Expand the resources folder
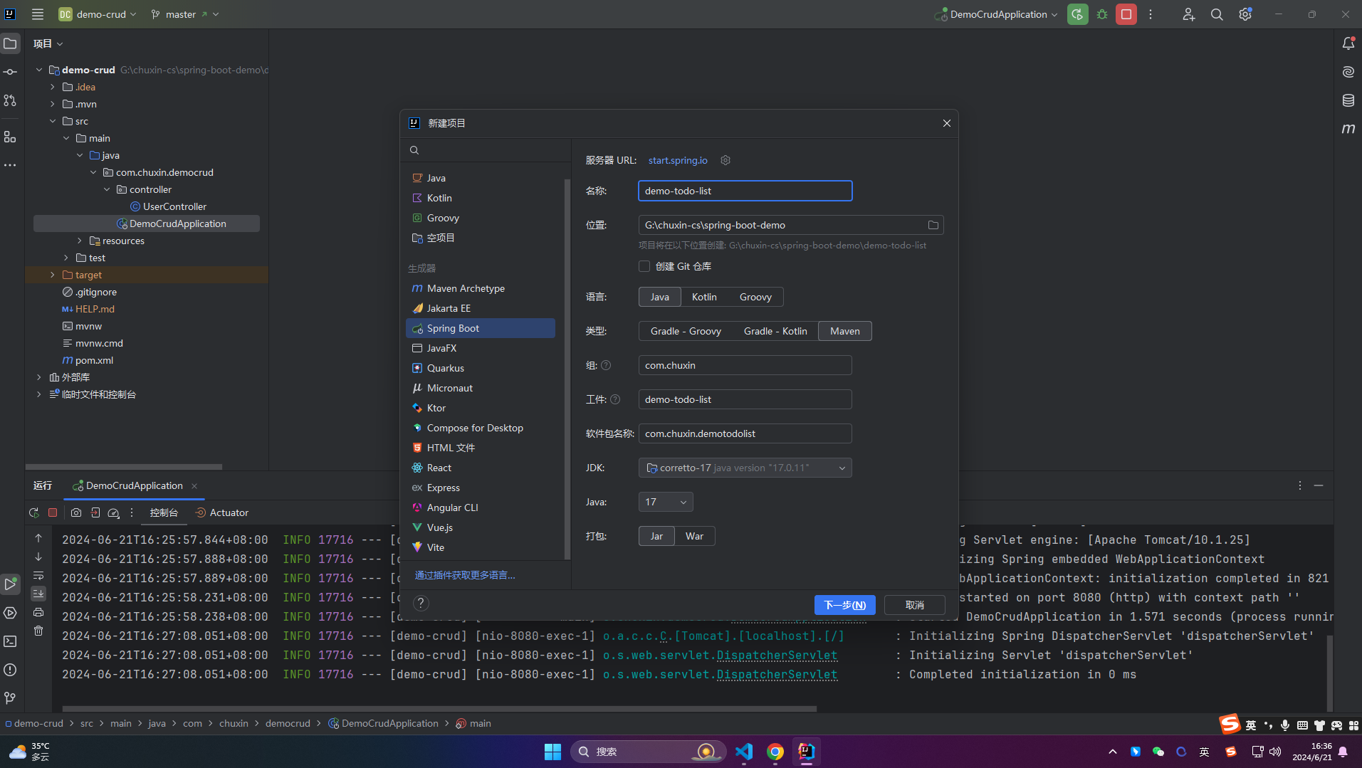This screenshot has height=768, width=1362. 79,241
